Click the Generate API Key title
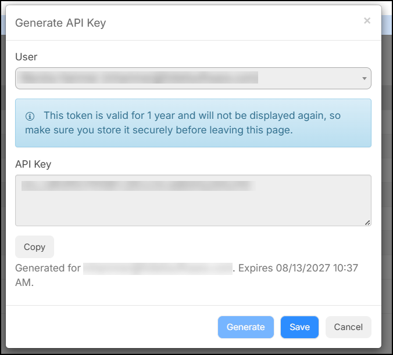393x355 pixels. tap(60, 23)
